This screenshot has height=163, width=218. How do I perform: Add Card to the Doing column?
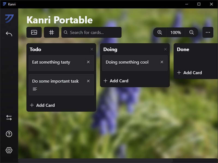[116, 81]
